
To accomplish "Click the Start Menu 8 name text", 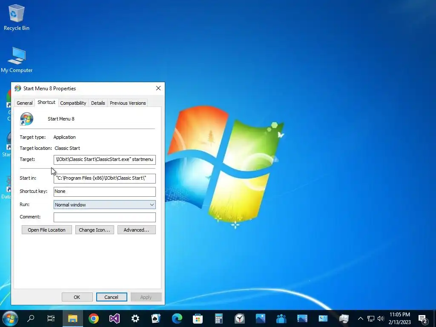I will (61, 119).
